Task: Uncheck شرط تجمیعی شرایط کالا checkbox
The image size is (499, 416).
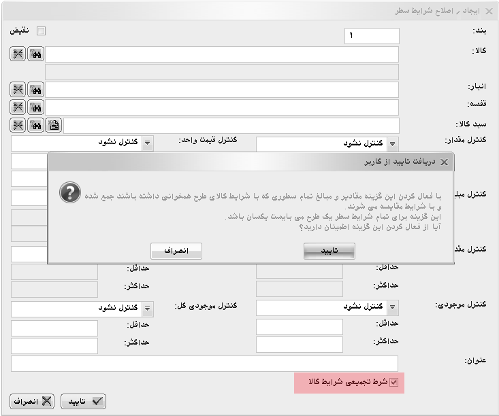Action: (393, 383)
